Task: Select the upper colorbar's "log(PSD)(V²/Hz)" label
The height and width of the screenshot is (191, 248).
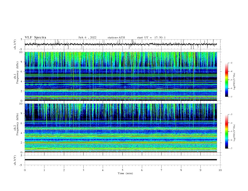Action: (234, 81)
